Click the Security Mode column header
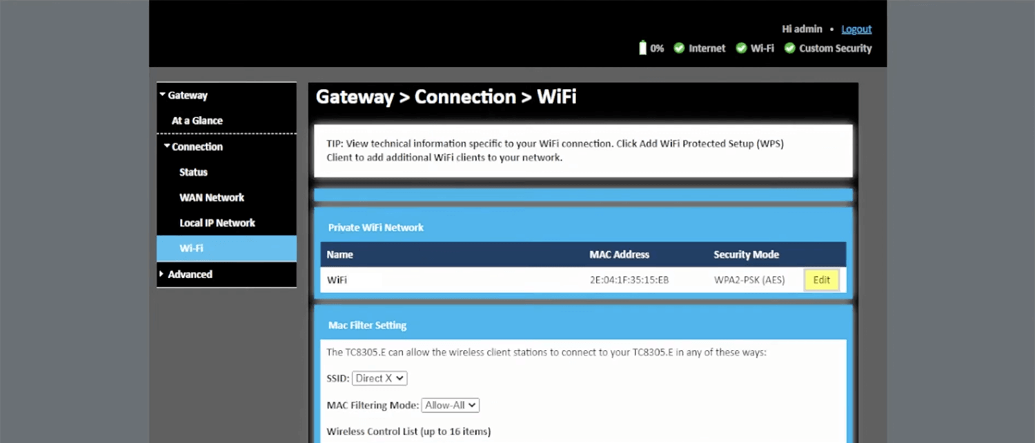 coord(746,255)
